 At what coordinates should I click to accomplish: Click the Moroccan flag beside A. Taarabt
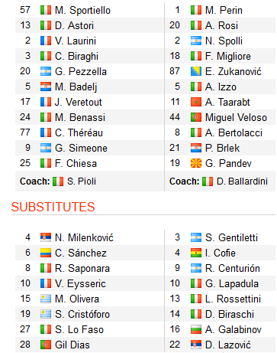tap(196, 102)
